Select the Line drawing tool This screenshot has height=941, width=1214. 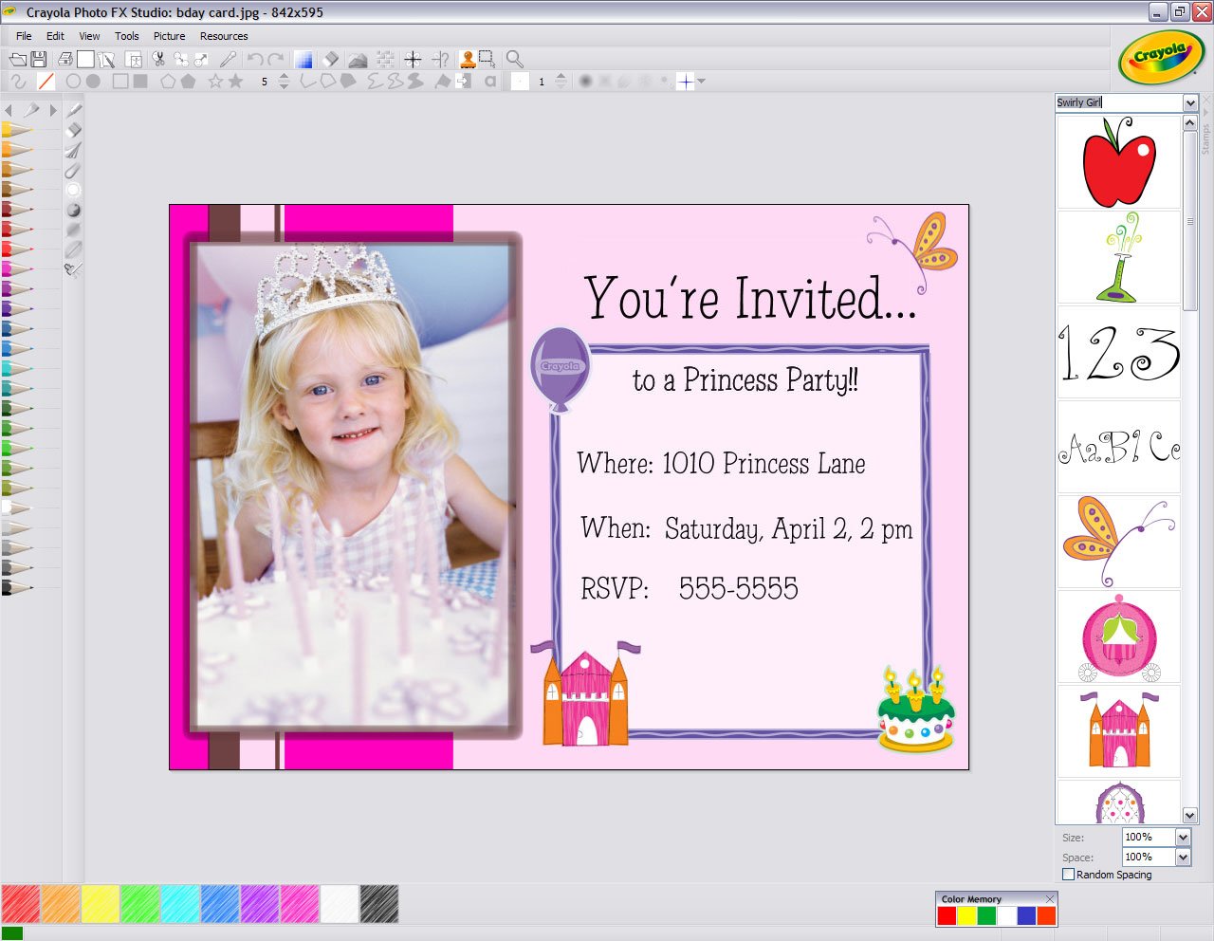point(45,82)
